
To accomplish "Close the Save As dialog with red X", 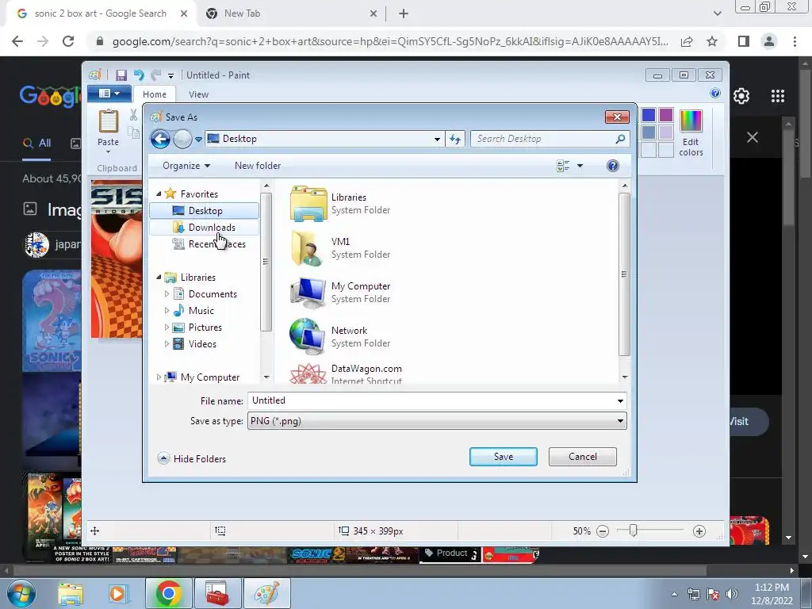I will 617,117.
